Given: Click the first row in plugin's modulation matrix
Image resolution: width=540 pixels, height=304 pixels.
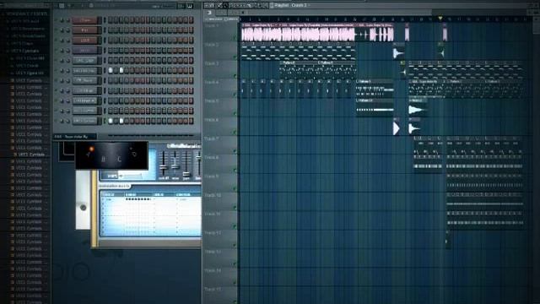Looking at the screenshot, I should click(150, 199).
